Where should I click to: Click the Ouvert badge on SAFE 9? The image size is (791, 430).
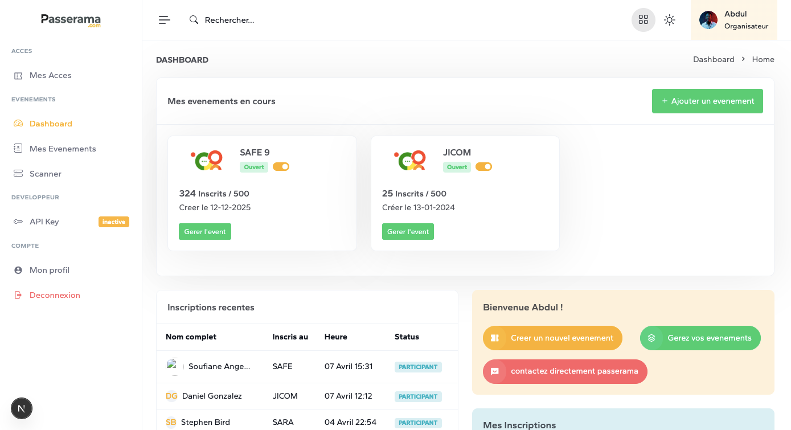tap(254, 167)
